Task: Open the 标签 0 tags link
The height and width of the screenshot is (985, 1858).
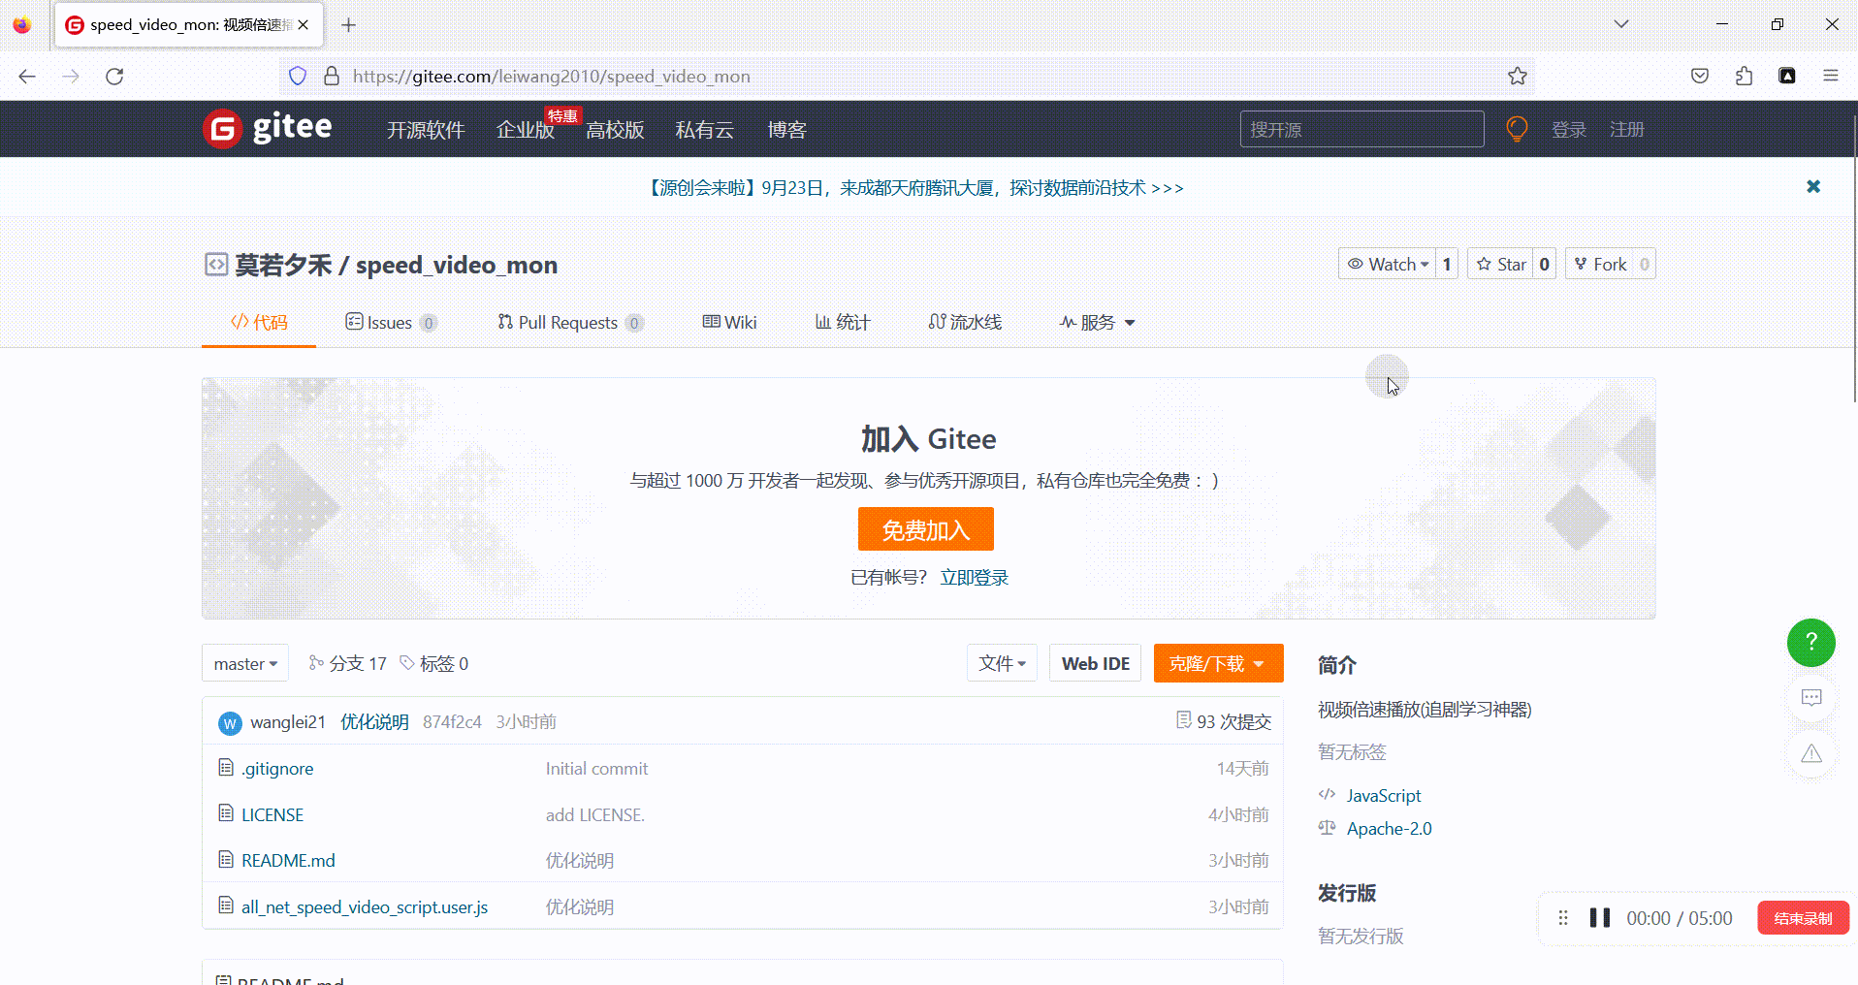Action: point(434,663)
